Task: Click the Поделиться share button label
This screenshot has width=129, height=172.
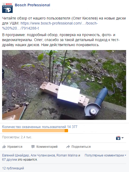Action: [81, 147]
